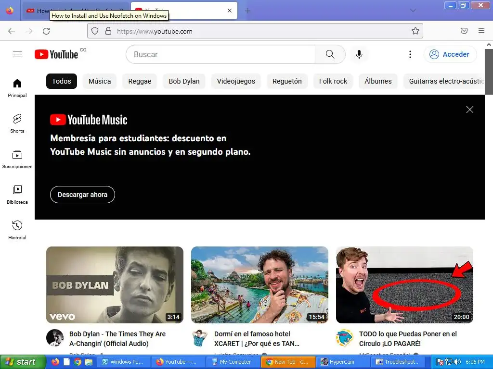
Task: Select the Música filter chip
Action: [100, 81]
